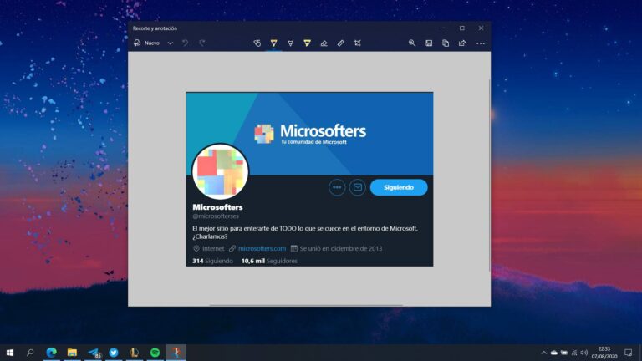This screenshot has width=642, height=361.
Task: Click the Internet location text
Action: pos(213,248)
